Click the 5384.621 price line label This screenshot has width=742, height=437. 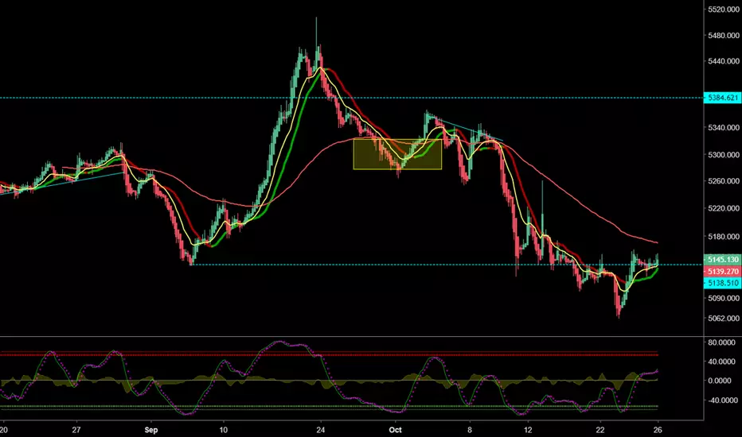pyautogui.click(x=722, y=98)
